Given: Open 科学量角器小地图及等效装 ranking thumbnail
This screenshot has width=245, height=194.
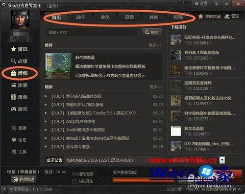Looking at the screenshot, I should click(x=176, y=116).
